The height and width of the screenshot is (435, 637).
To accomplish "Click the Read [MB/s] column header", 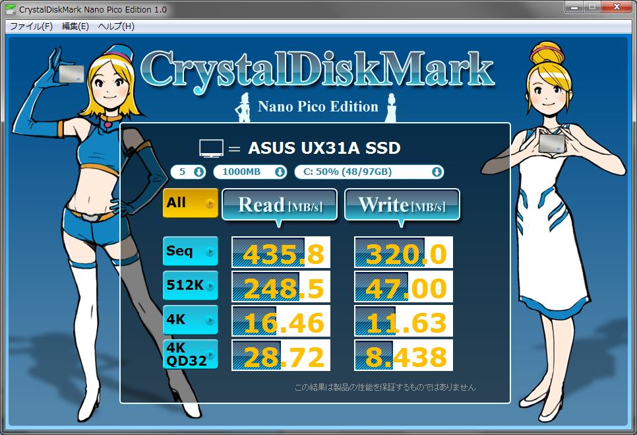I will (280, 205).
